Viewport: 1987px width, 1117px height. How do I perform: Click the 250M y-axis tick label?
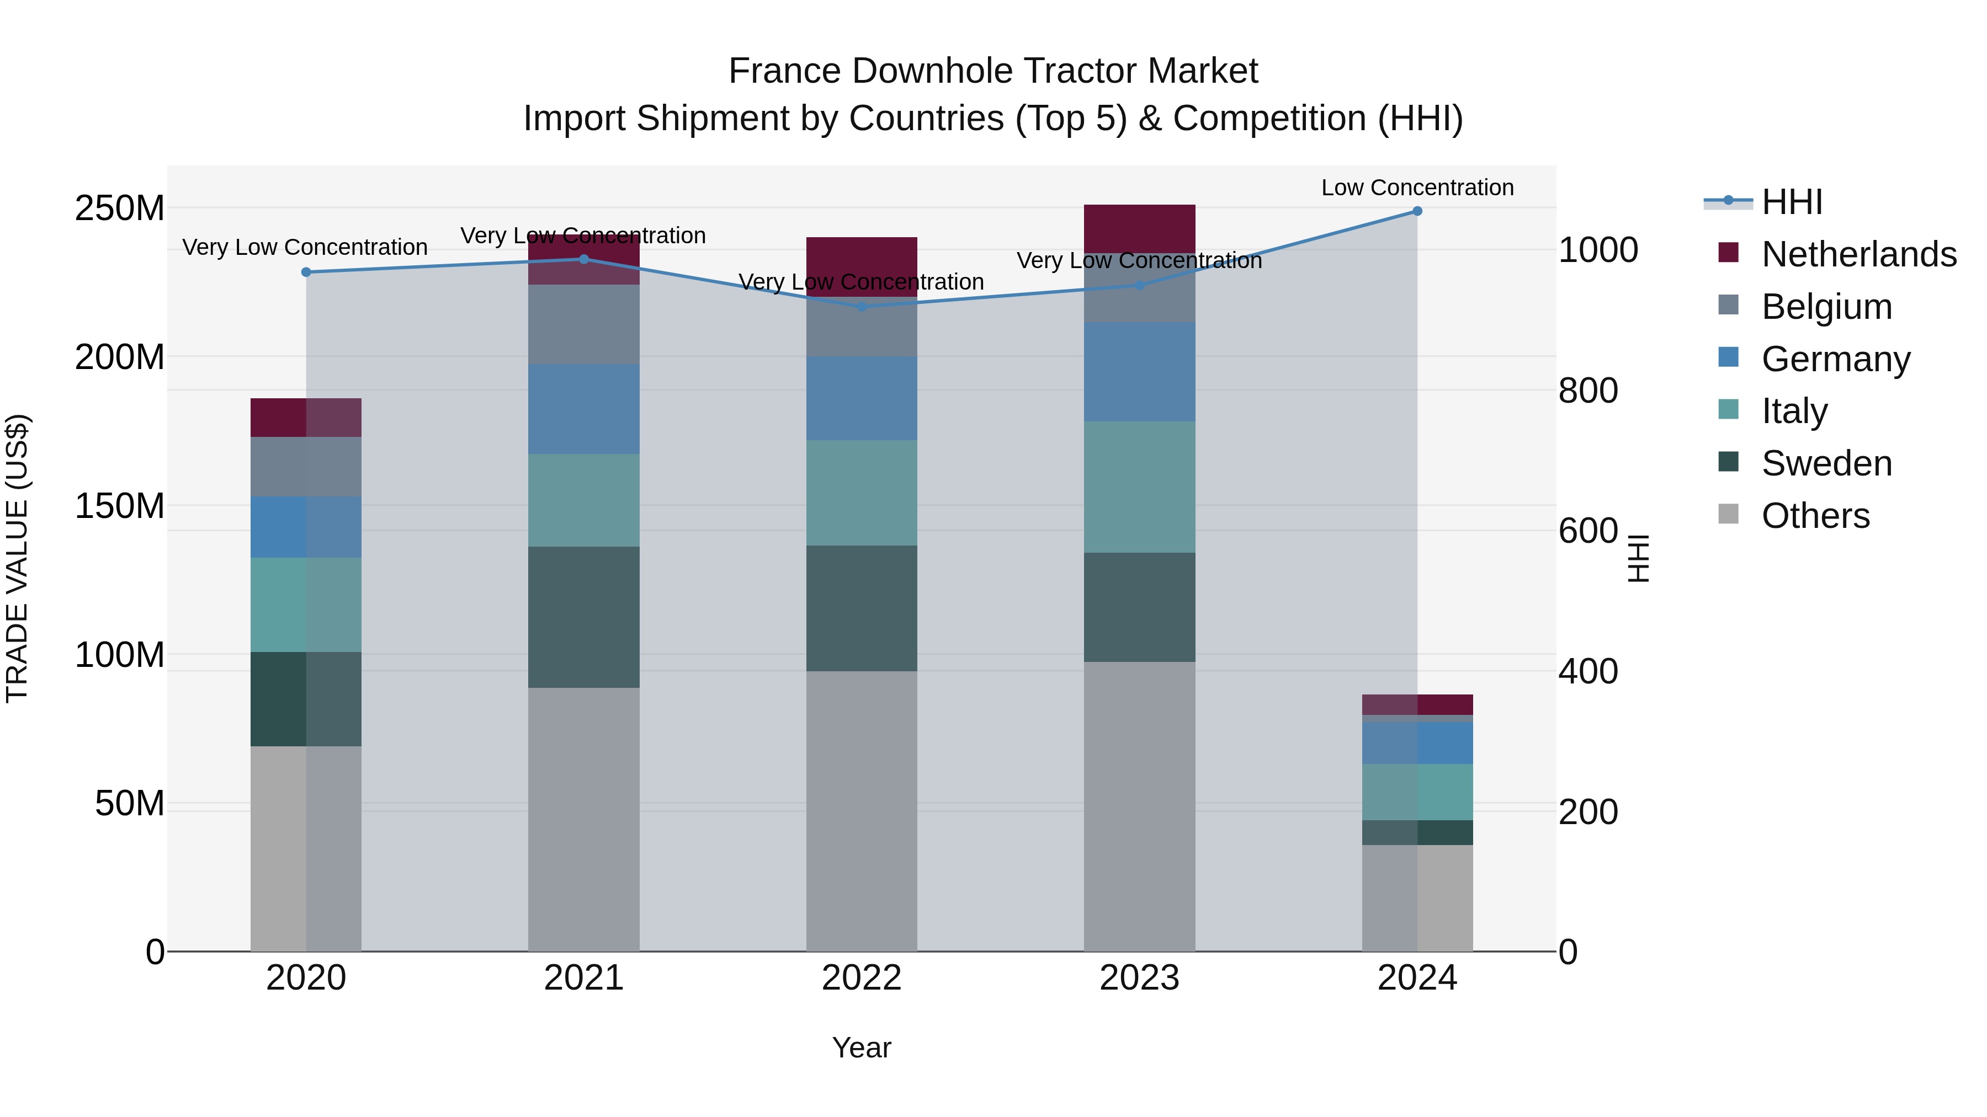(x=120, y=208)
